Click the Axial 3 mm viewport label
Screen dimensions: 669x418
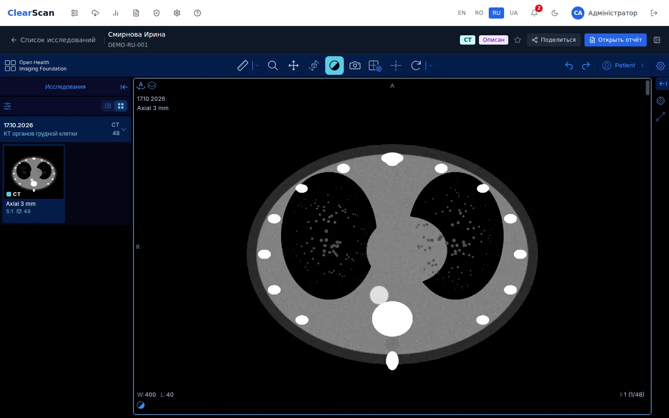click(153, 108)
